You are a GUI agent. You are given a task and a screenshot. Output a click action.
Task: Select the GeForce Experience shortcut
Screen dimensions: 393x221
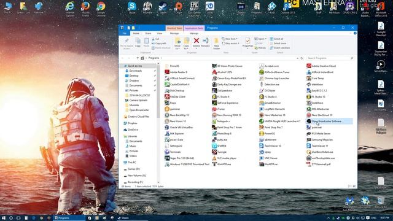(x=225, y=103)
